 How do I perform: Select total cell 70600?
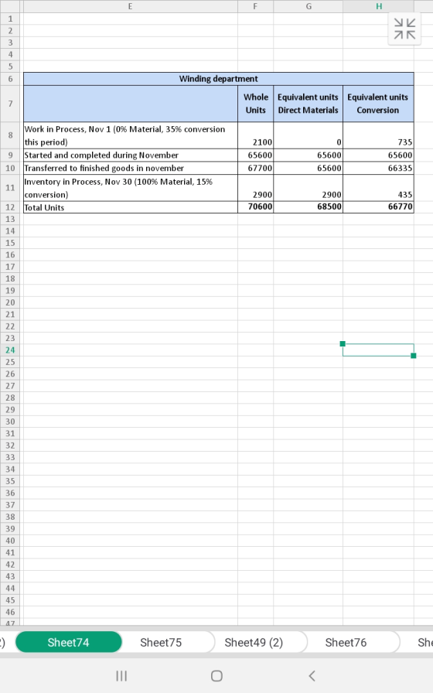255,207
